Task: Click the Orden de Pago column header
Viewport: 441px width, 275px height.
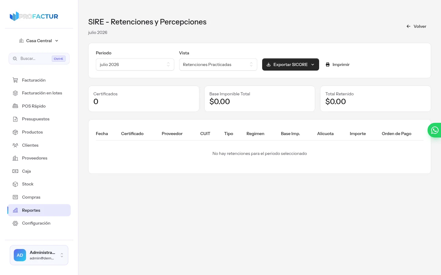Action: pyautogui.click(x=397, y=134)
